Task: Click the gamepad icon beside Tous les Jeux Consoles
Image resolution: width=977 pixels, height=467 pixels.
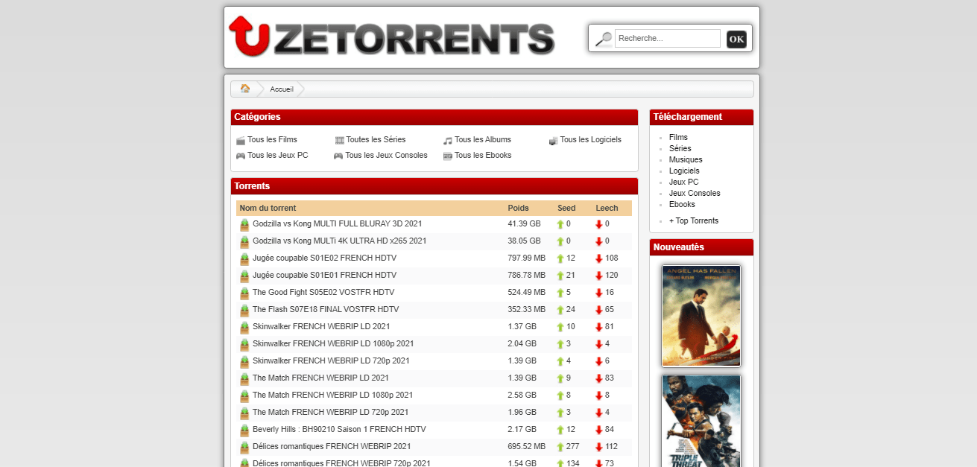Action: pyautogui.click(x=338, y=156)
